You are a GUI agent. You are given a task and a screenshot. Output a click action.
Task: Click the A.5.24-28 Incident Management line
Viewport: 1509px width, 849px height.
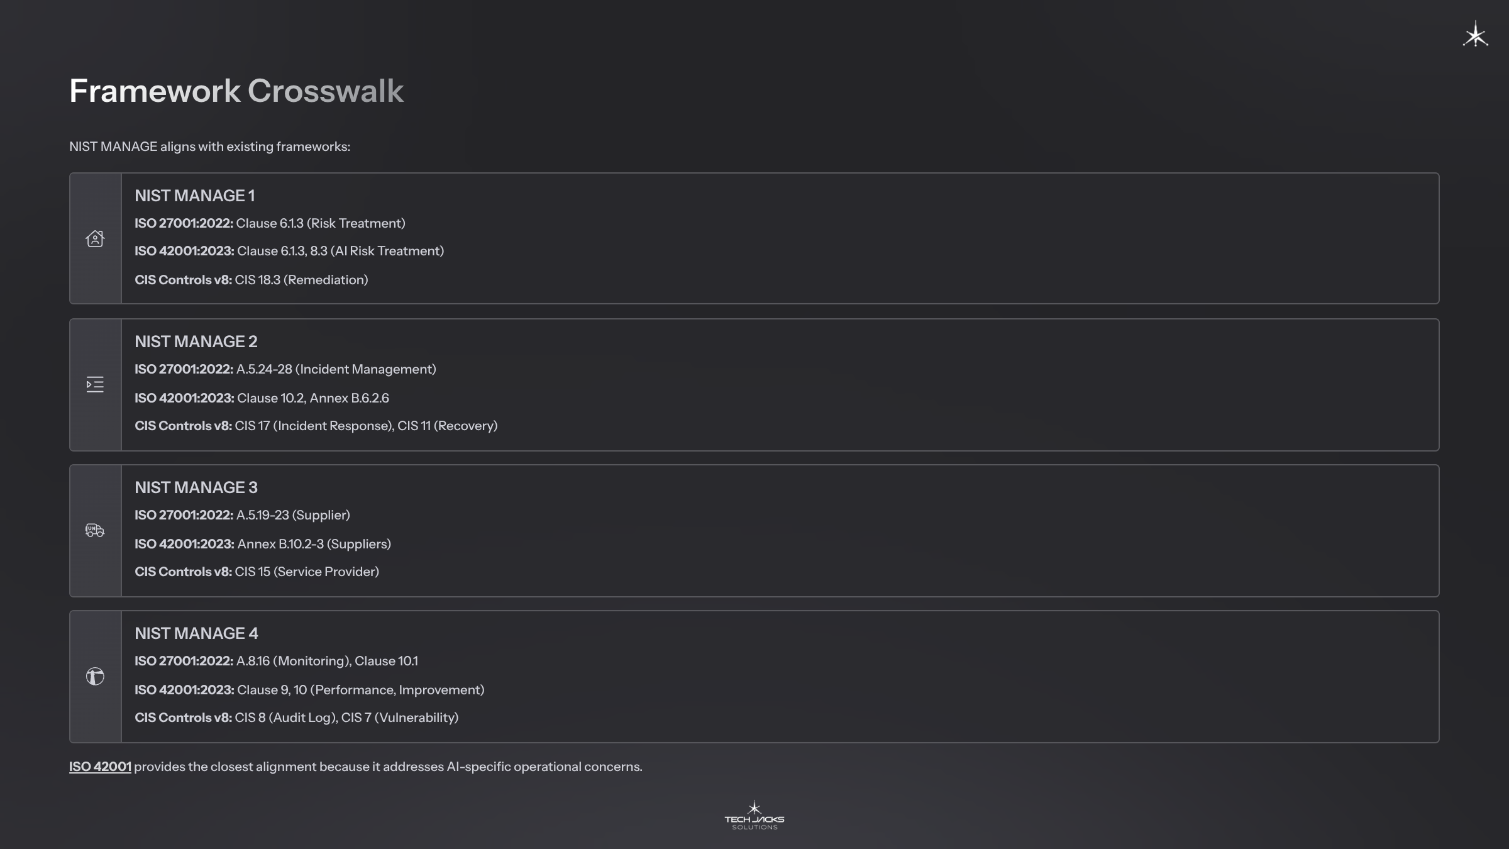[x=285, y=369]
